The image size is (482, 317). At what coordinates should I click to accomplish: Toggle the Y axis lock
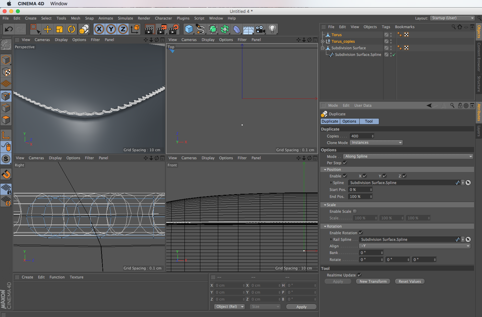click(x=111, y=29)
